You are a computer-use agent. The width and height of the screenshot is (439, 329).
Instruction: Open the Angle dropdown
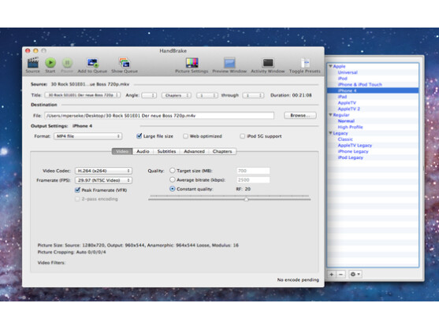tap(149, 95)
